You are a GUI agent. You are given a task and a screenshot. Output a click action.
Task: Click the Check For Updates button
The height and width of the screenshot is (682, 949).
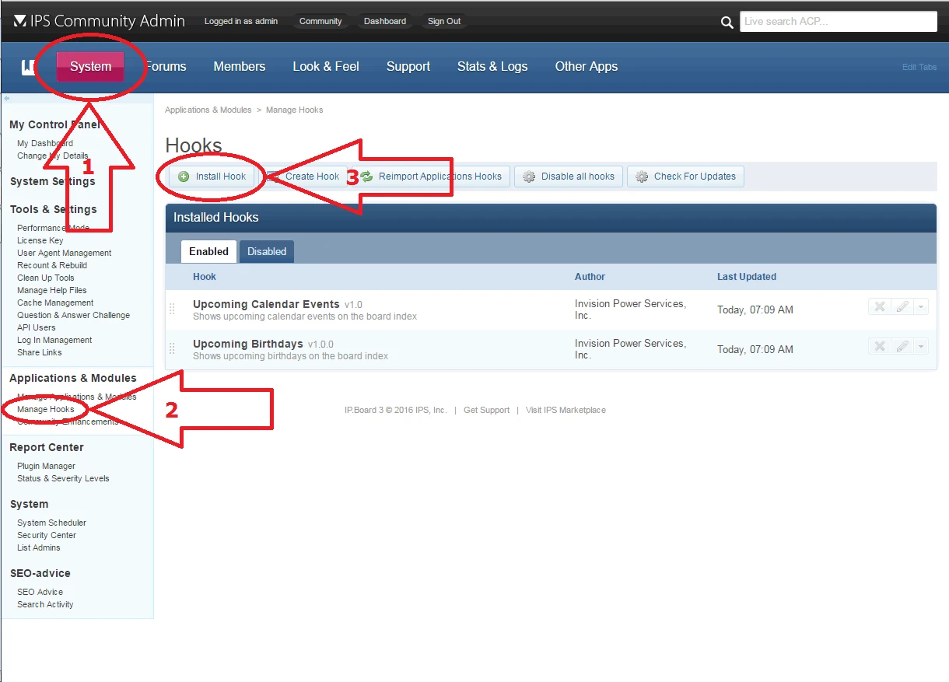pyautogui.click(x=686, y=177)
